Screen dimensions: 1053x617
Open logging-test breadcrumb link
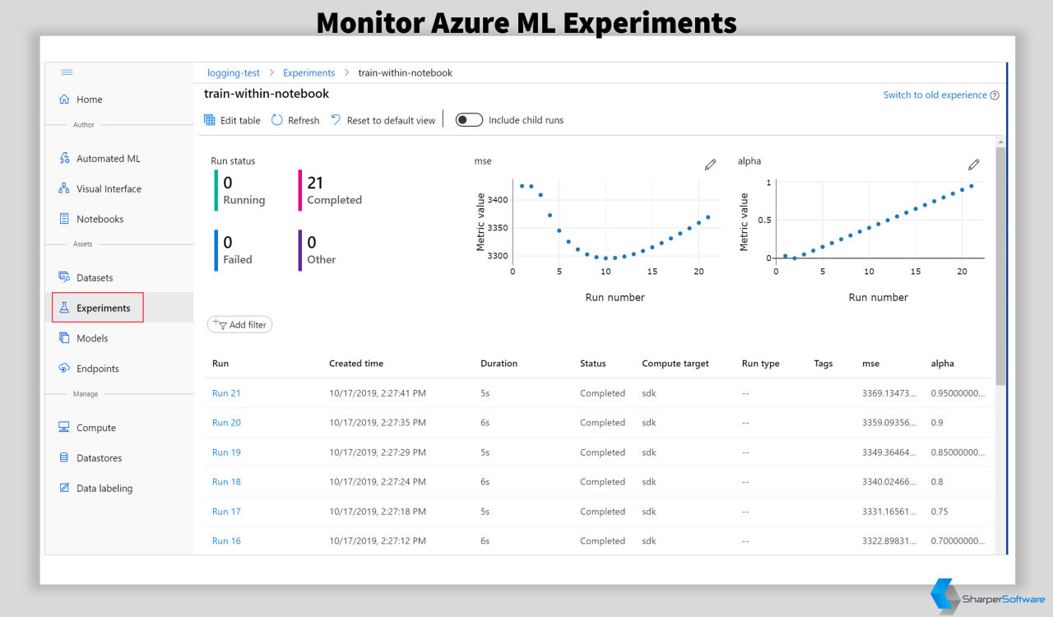pos(234,72)
